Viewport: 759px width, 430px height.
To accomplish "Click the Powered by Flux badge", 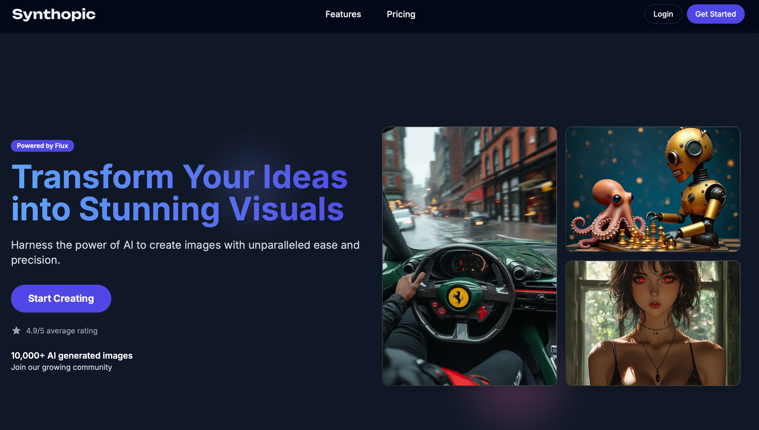I will click(43, 146).
